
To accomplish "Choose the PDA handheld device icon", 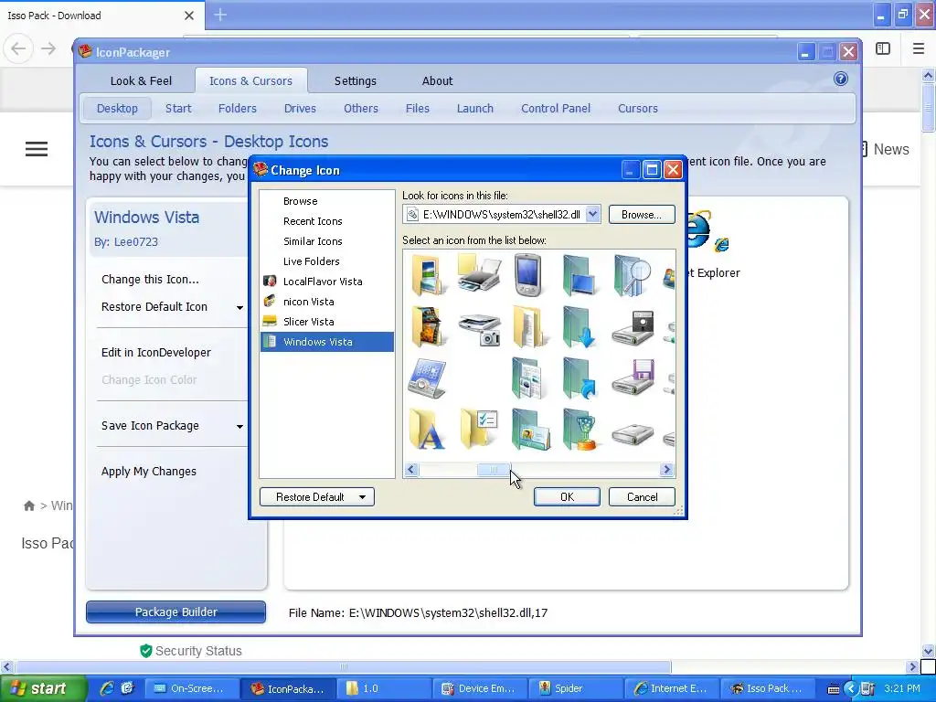I will pyautogui.click(x=527, y=274).
